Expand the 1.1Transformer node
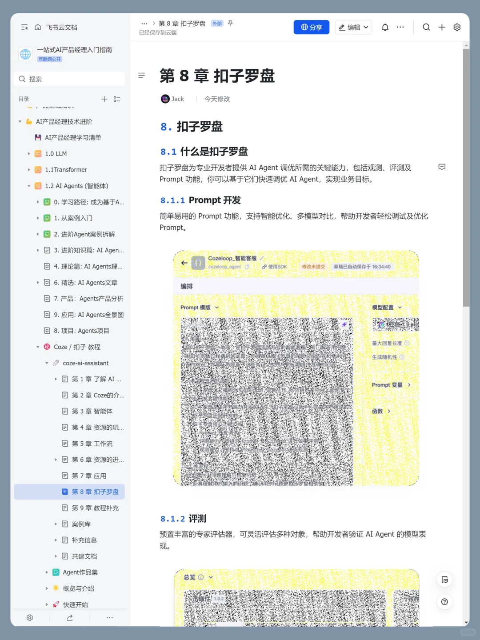 [29, 170]
